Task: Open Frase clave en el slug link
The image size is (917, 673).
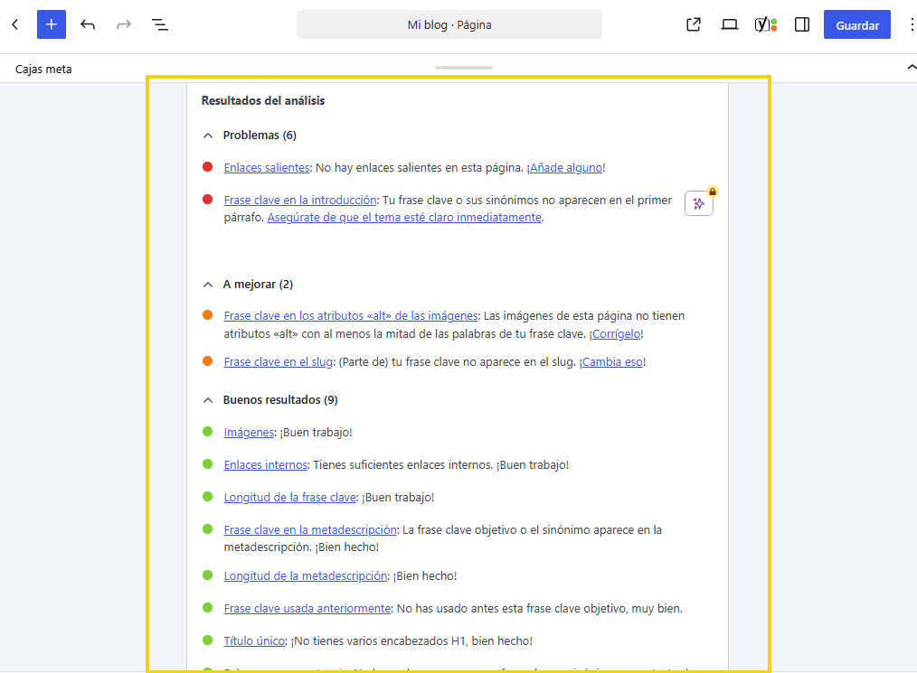Action: 279,362
